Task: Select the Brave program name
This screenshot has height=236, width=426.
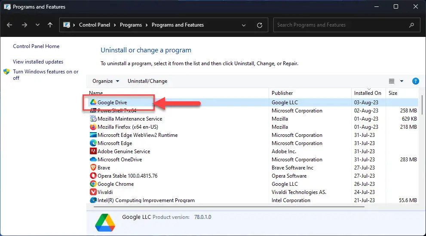Action: click(104, 168)
